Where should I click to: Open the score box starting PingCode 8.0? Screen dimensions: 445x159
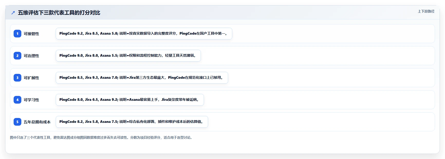click(x=130, y=100)
